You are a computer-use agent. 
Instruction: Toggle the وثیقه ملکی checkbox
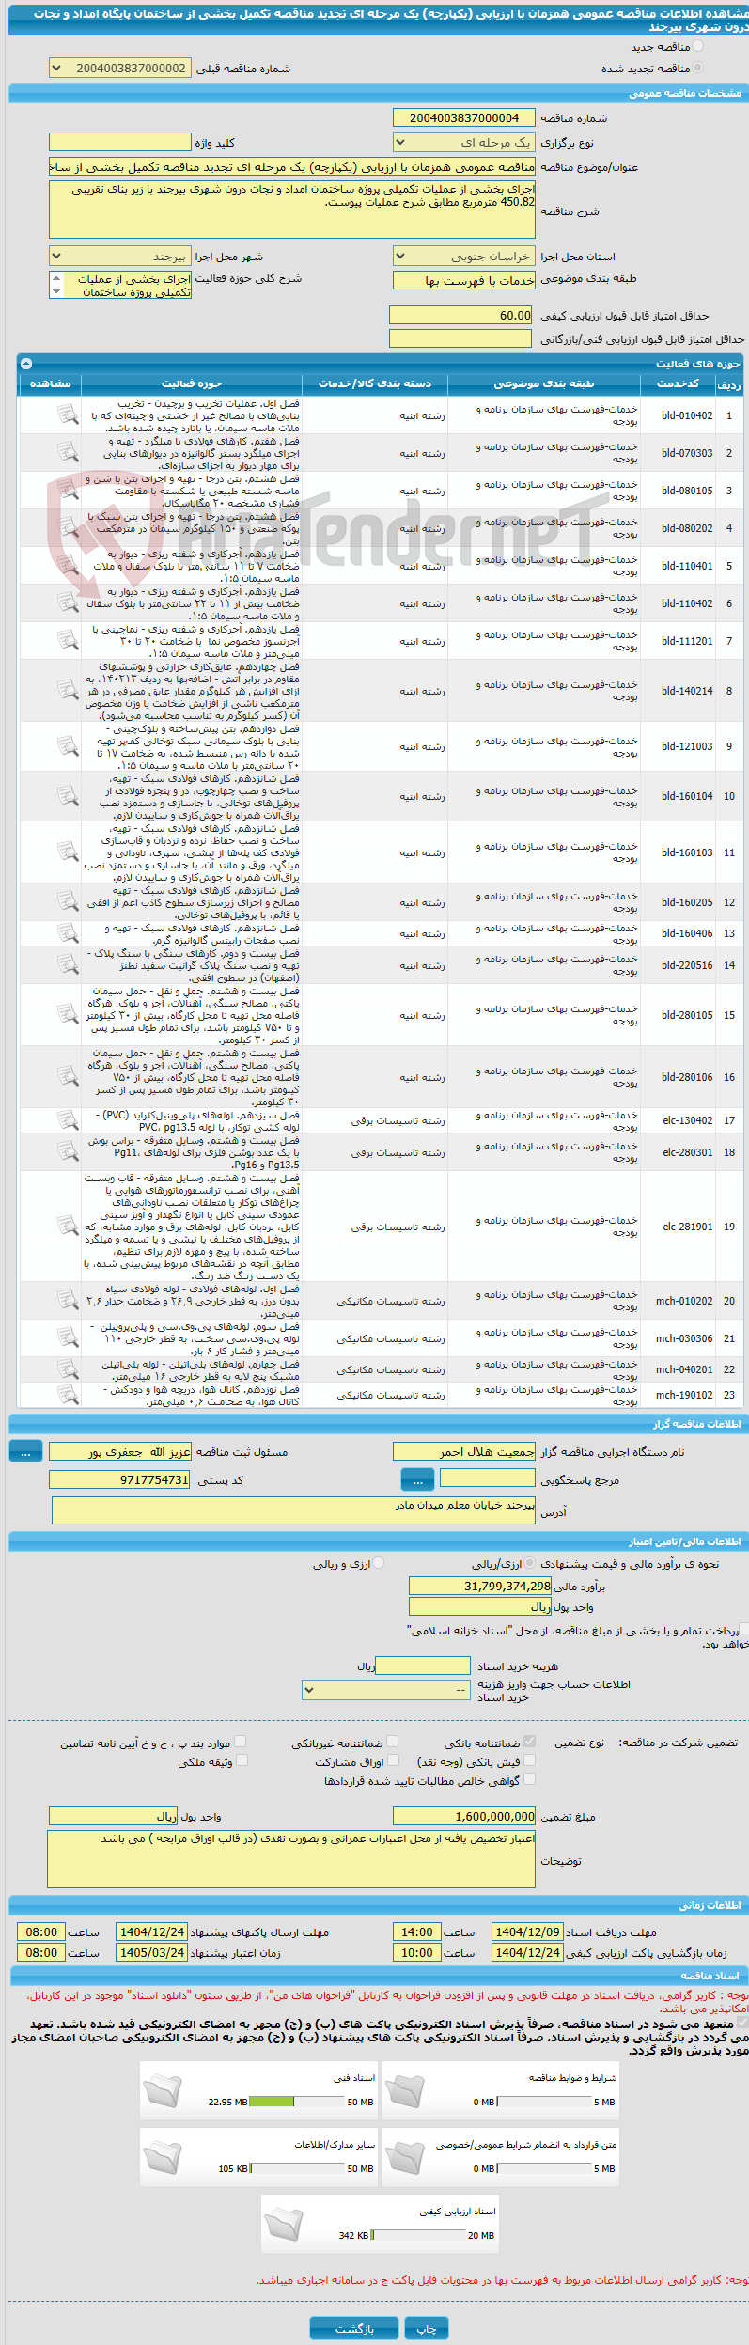click(x=241, y=1760)
